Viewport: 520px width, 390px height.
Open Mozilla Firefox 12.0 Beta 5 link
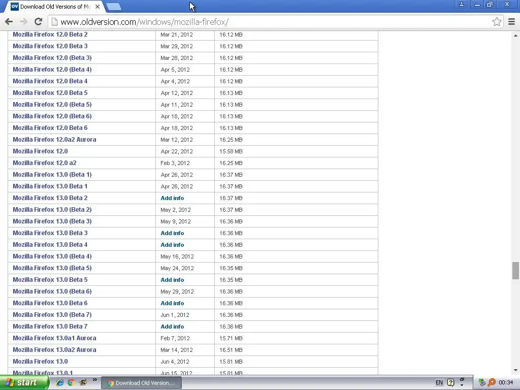click(x=50, y=93)
